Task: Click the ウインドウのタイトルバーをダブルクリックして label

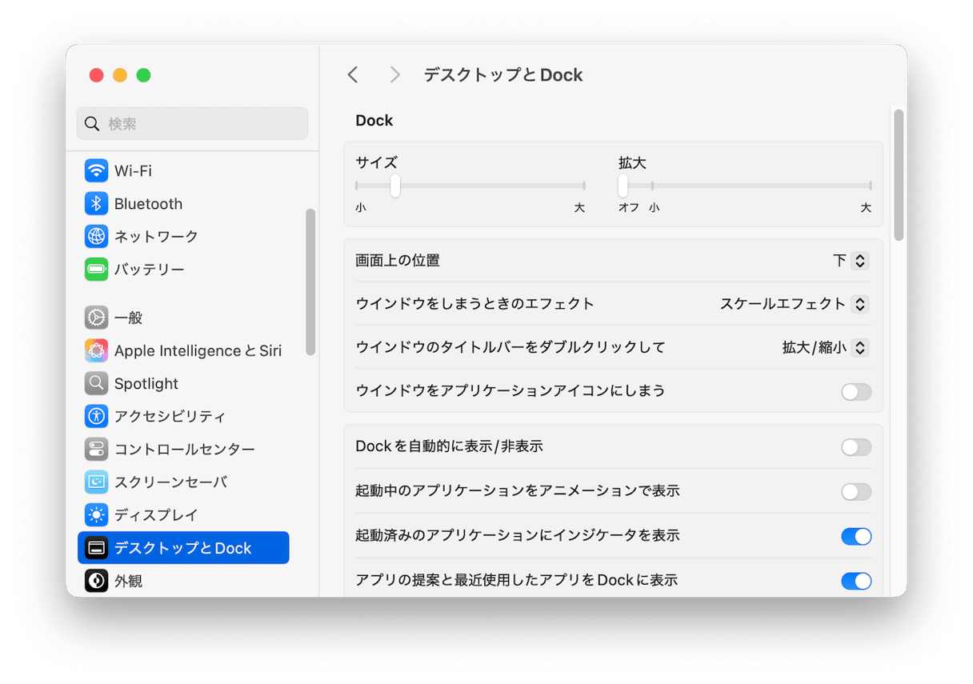Action: [x=511, y=348]
